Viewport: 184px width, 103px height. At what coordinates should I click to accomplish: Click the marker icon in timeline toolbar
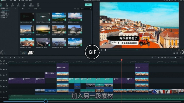pyautogui.click(x=155, y=57)
